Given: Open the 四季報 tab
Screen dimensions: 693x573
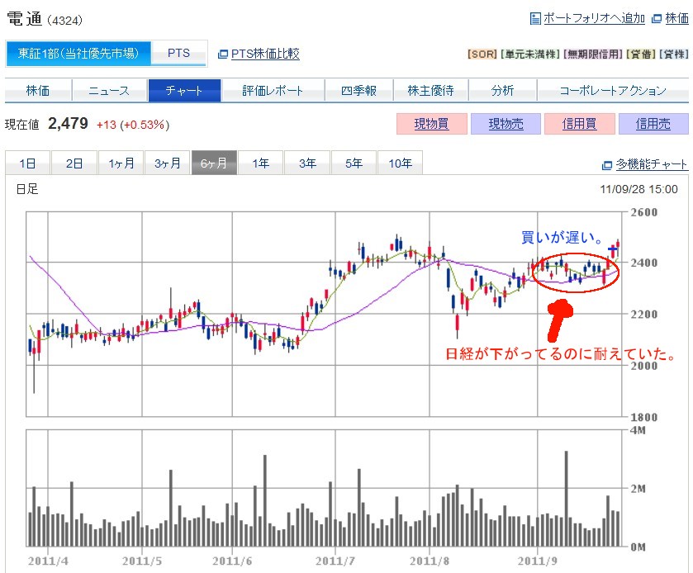Looking at the screenshot, I should coord(358,91).
